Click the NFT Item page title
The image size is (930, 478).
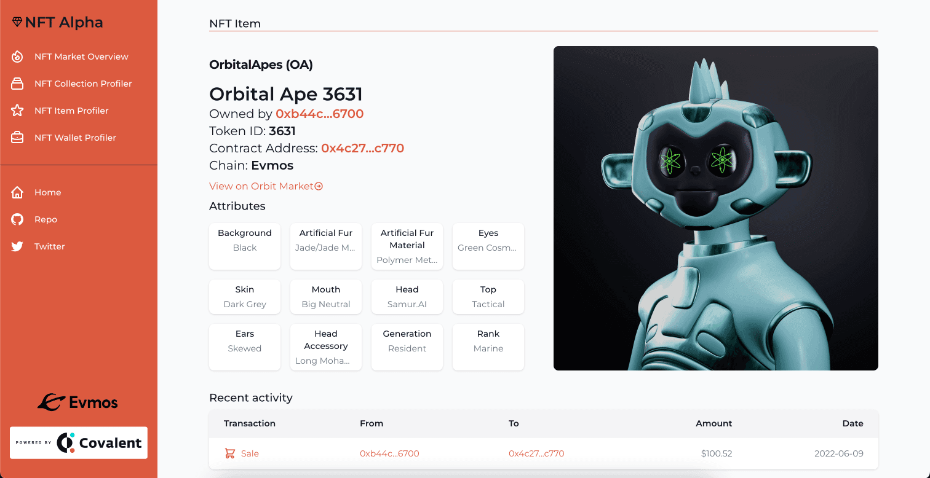(235, 24)
